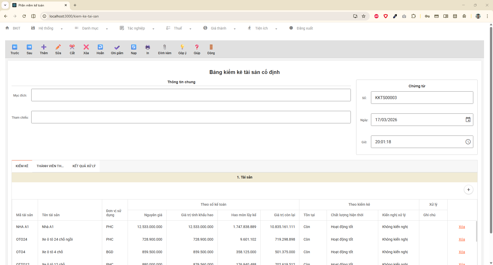The height and width of the screenshot is (265, 493).
Task: Click the Cắt scissors icon
Action: pyautogui.click(x=72, y=47)
